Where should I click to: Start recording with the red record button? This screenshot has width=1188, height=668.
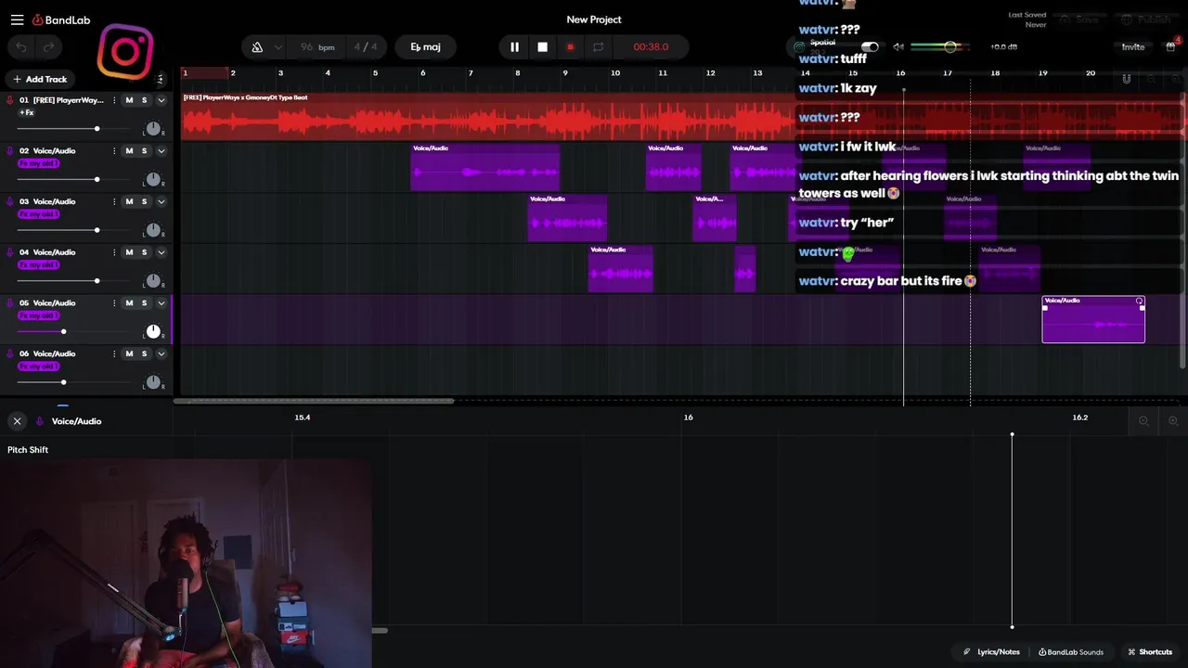pyautogui.click(x=570, y=47)
